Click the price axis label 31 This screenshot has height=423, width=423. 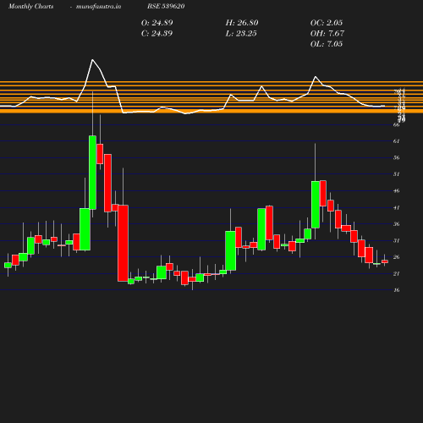[397, 241]
